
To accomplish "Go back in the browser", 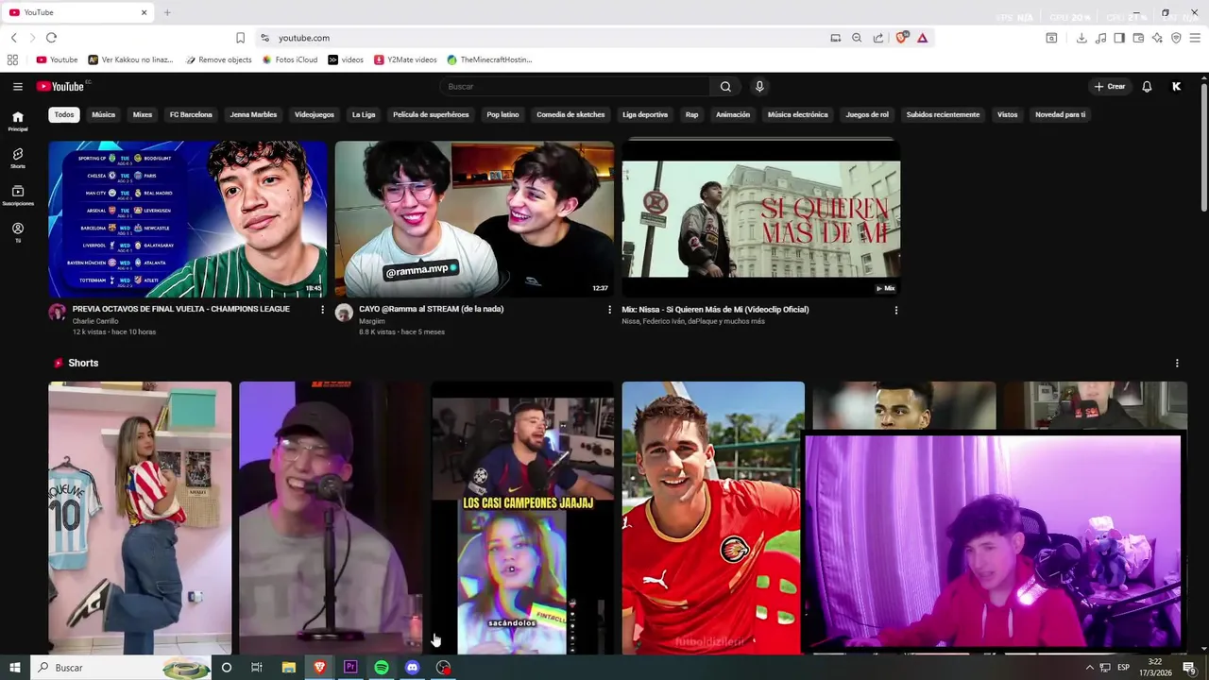I will point(13,38).
